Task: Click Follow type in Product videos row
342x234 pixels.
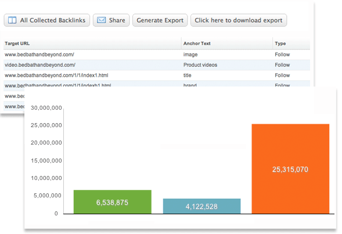Action: [282, 65]
